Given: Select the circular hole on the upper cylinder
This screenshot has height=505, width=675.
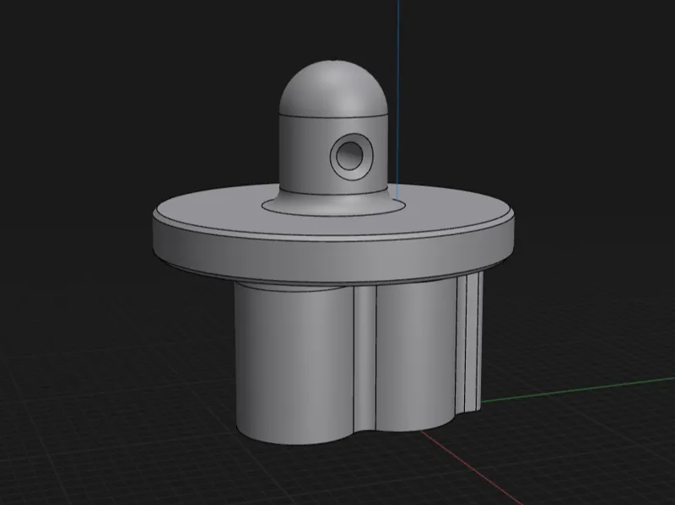Looking at the screenshot, I should (x=350, y=155).
